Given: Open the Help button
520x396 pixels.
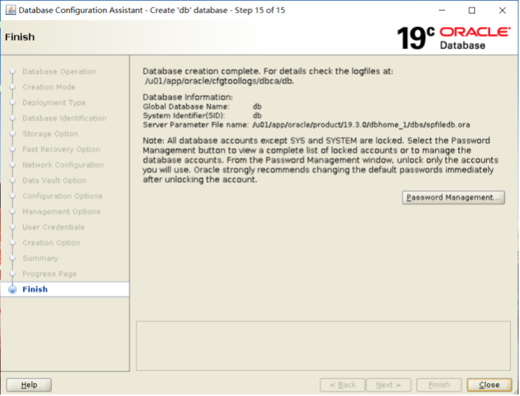Looking at the screenshot, I should pos(29,385).
